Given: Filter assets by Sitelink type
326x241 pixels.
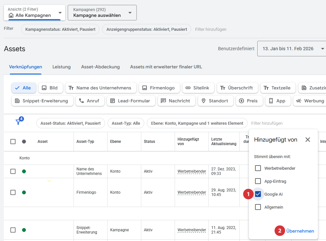Looking at the screenshot, I should [x=198, y=88].
